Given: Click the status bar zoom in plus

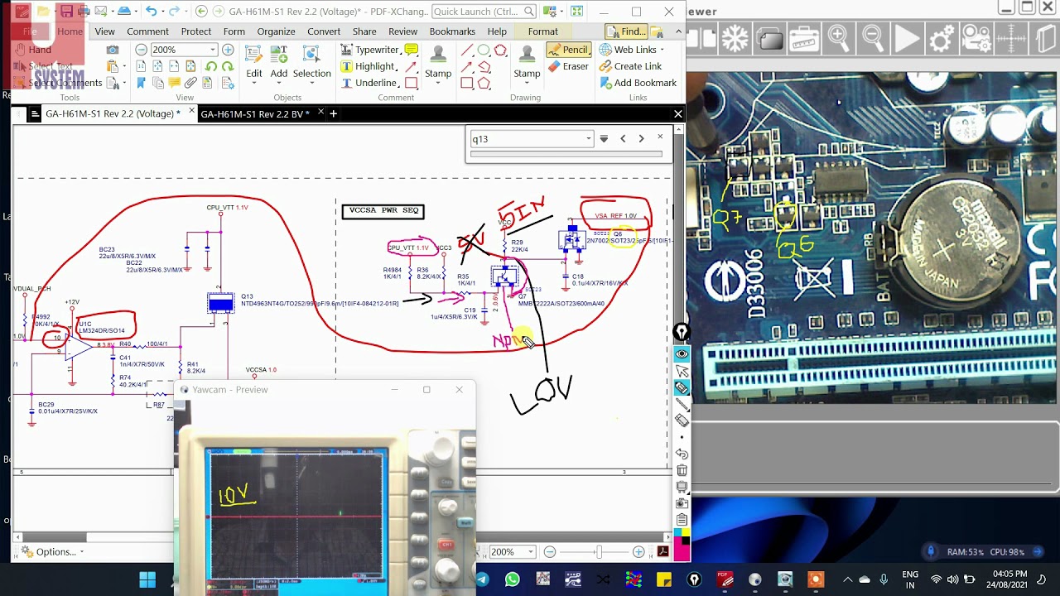Looking at the screenshot, I should [x=638, y=552].
